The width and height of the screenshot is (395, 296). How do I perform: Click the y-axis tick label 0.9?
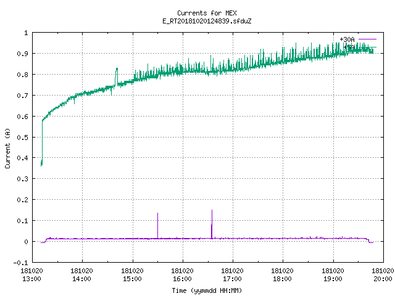[22, 54]
